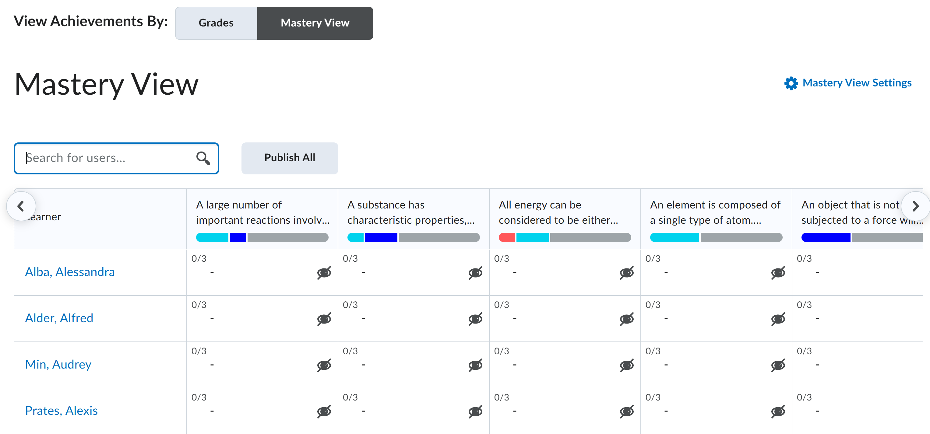Switch to the Grades view

pos(216,23)
